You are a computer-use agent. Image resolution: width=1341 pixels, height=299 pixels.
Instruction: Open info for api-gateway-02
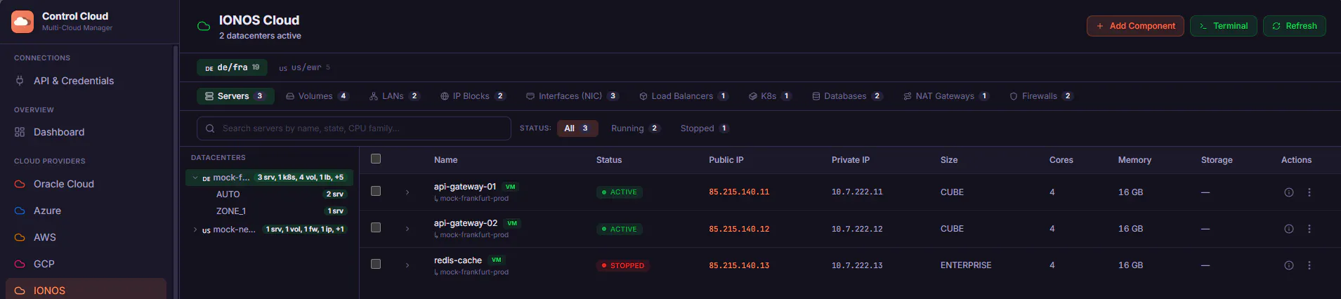coord(1289,229)
